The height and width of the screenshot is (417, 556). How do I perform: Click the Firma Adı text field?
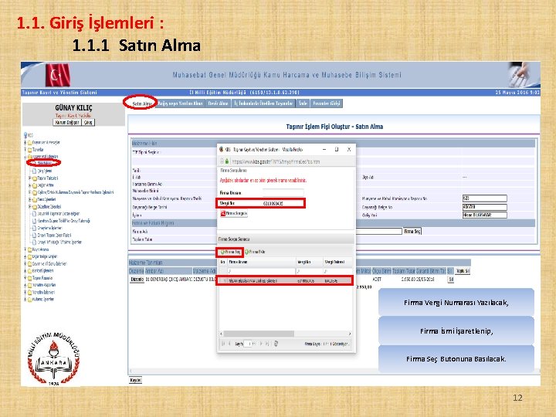tap(378, 231)
